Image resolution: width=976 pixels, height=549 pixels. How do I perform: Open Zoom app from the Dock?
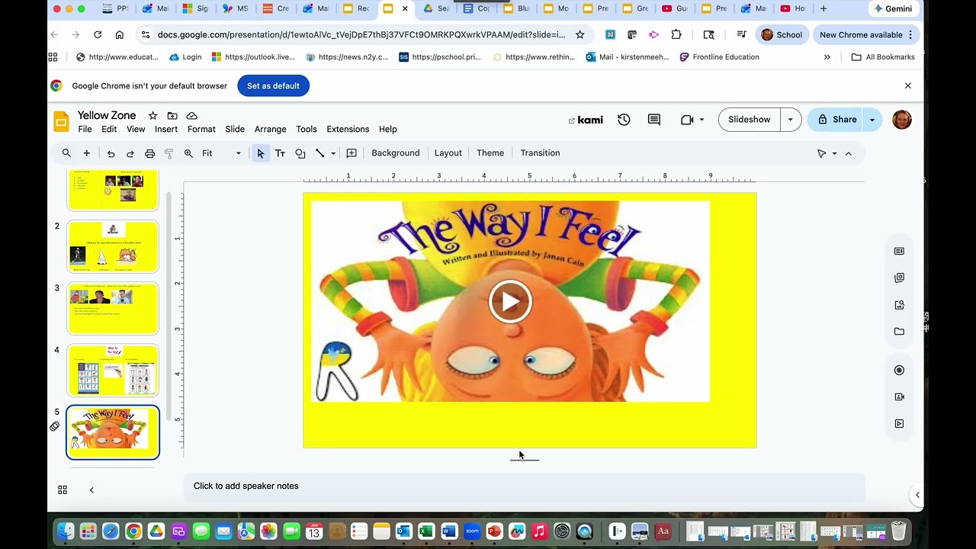tap(472, 531)
